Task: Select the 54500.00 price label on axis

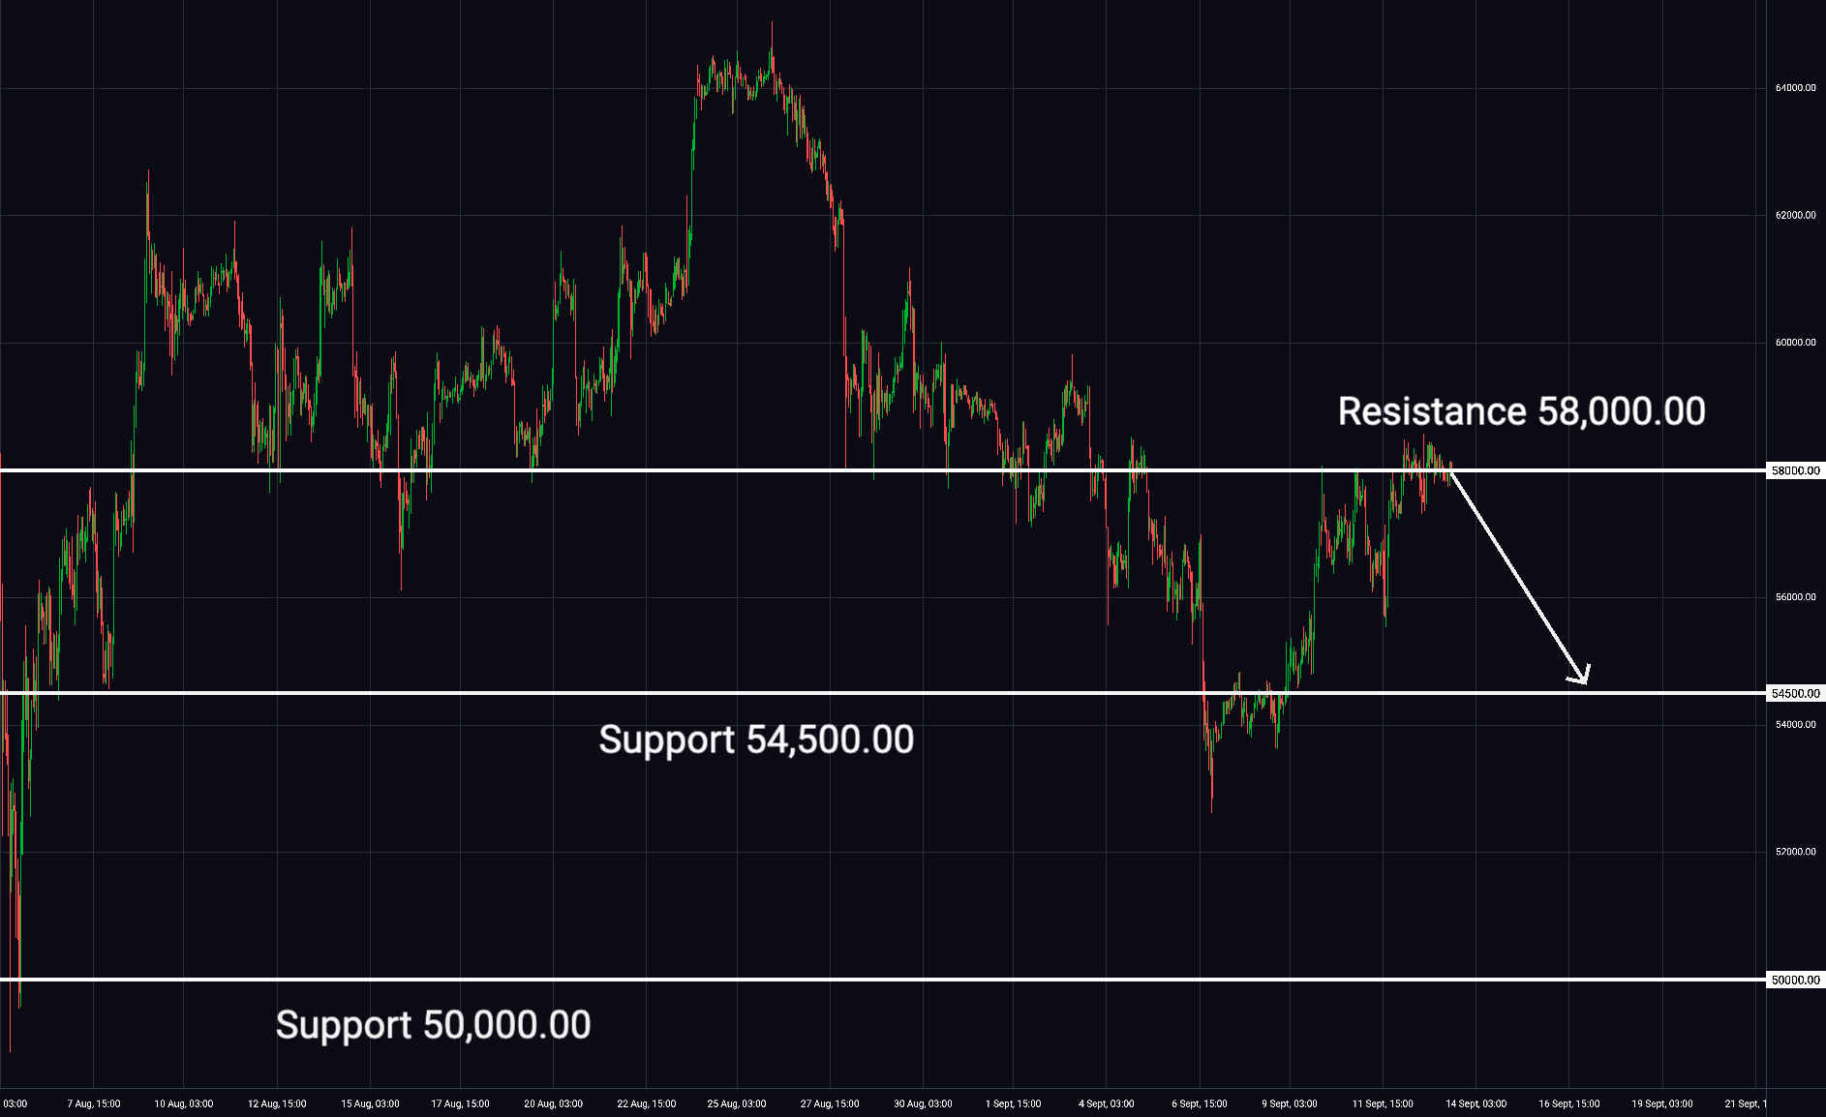Action: [1795, 693]
